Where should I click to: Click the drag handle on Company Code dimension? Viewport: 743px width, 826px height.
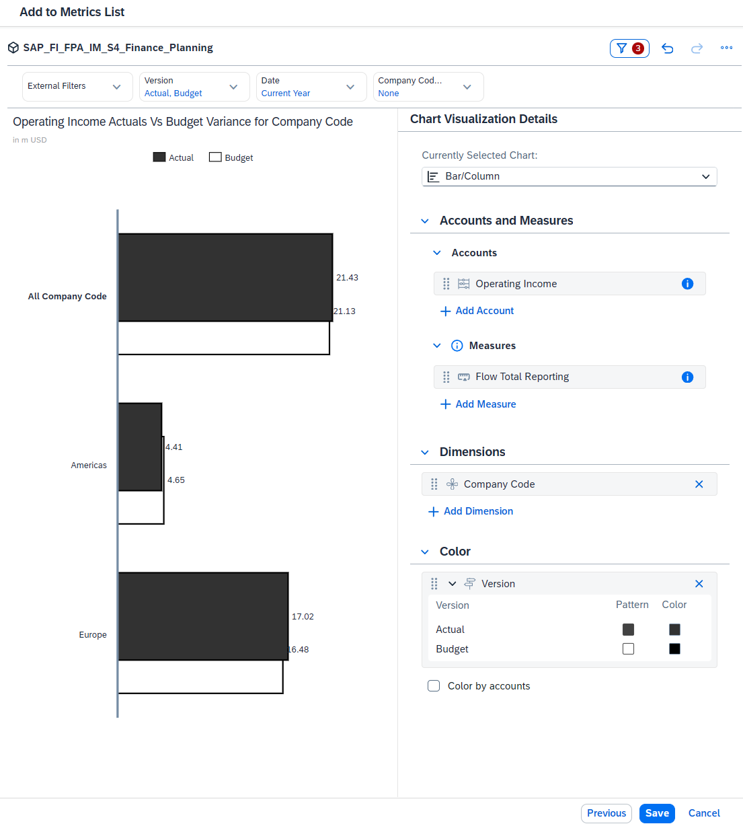[434, 484]
